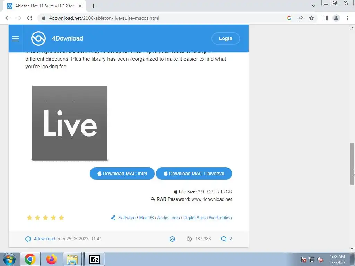Select the Ableton Live 11 Suite tab
The image size is (355, 266).
44,6
